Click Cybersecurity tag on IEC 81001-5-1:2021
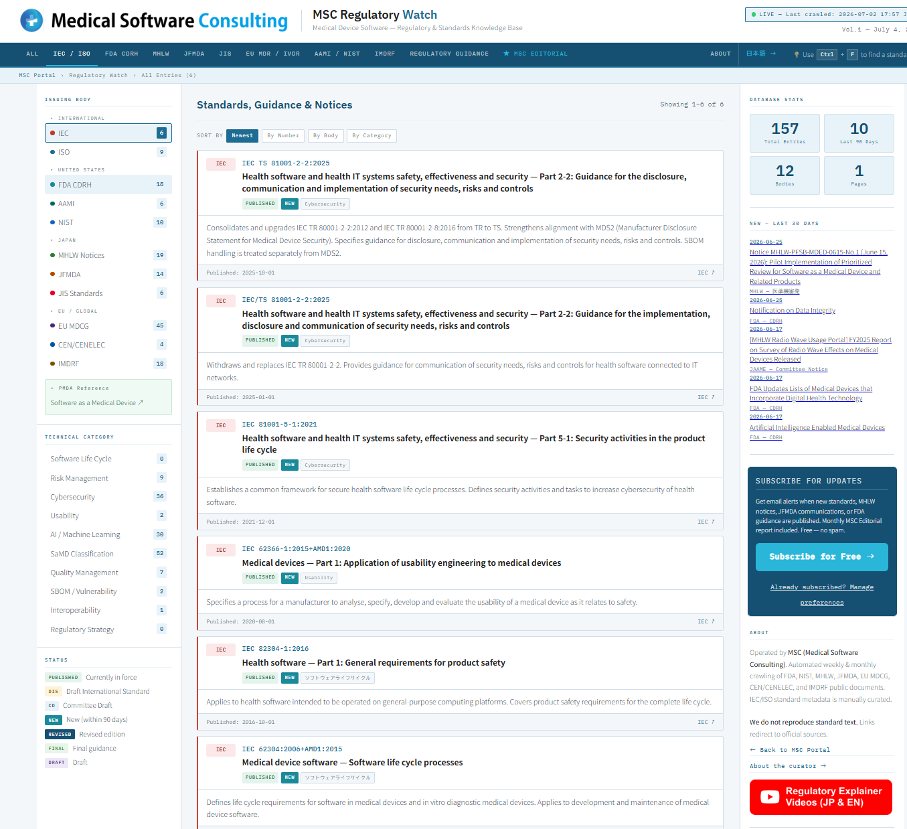 coord(325,465)
